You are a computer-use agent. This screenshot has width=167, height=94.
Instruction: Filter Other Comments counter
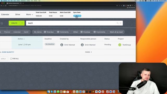(x=99, y=32)
